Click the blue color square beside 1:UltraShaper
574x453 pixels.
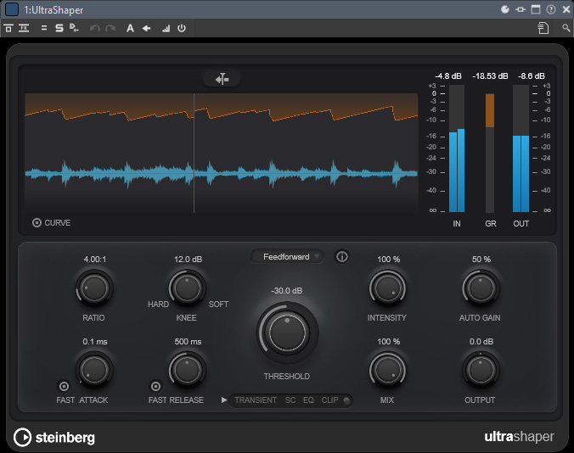12,9
